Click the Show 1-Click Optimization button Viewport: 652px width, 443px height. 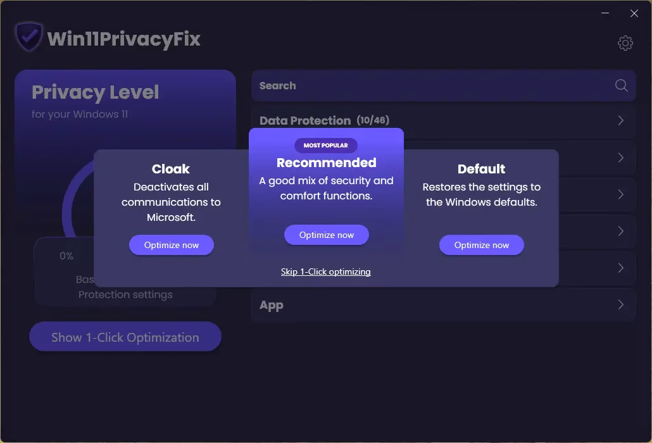[125, 337]
